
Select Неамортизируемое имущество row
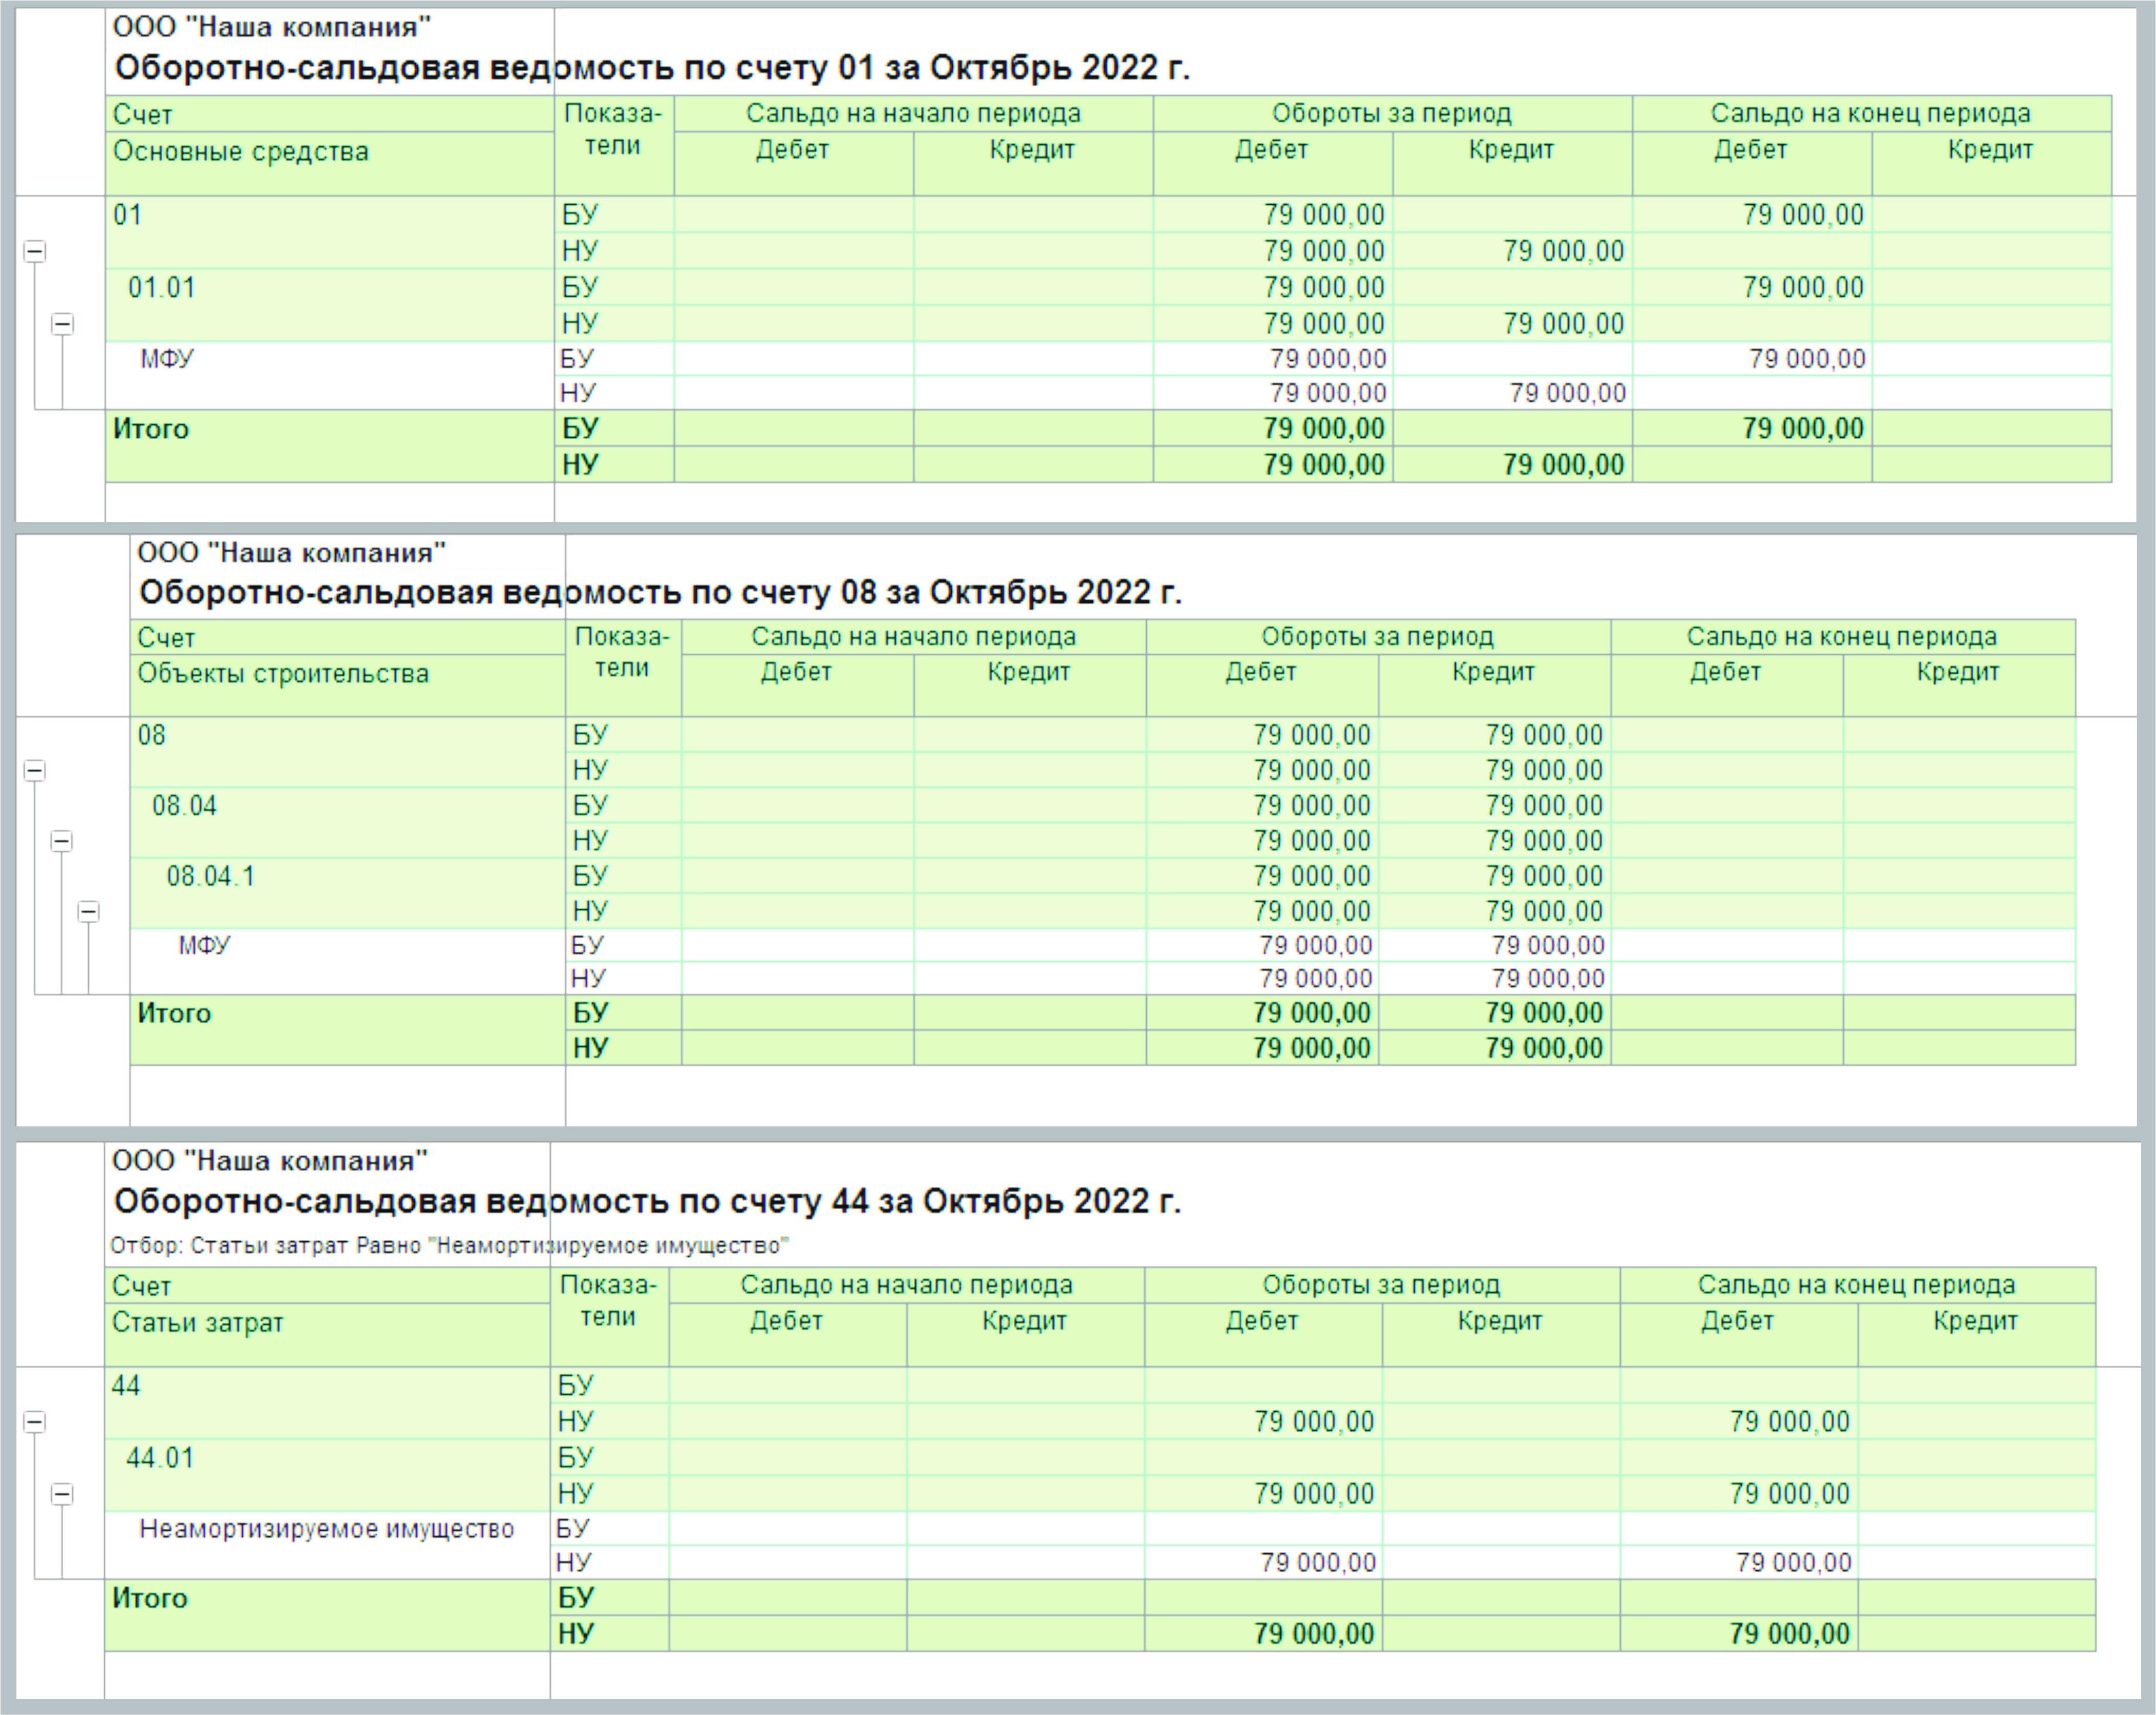coord(328,1545)
